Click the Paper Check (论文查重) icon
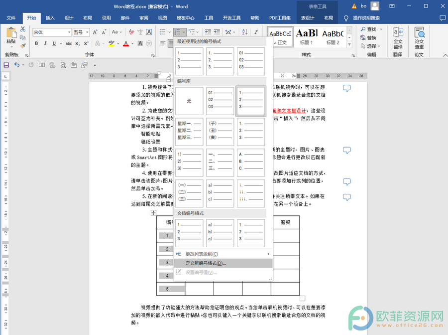The image size is (448, 335). (419, 37)
